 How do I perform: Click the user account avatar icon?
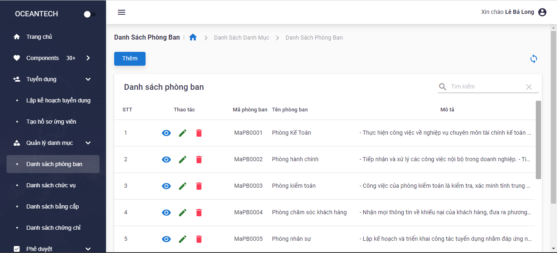[542, 12]
